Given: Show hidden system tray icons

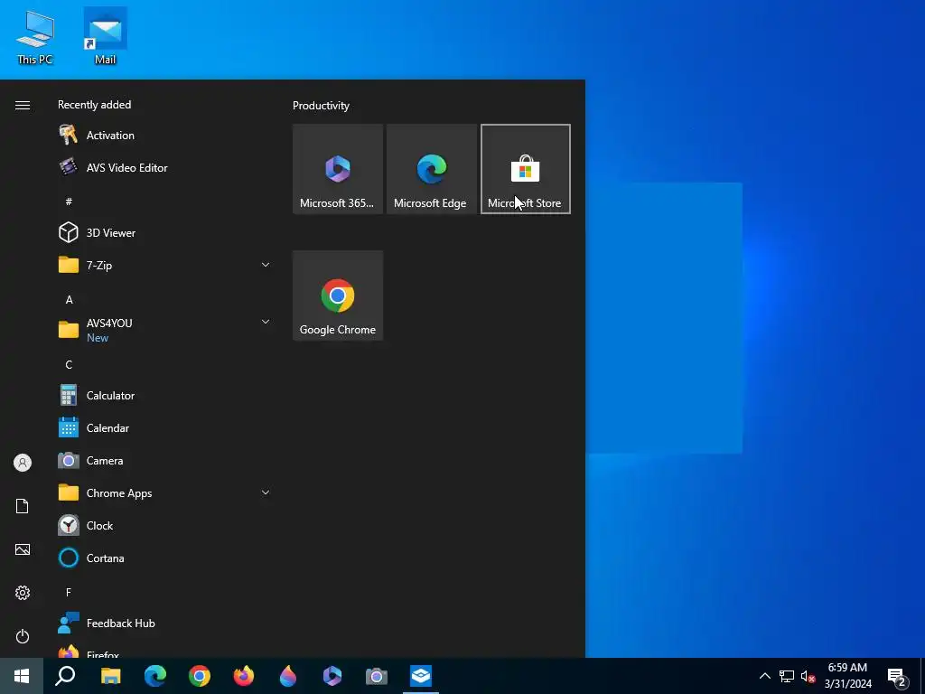Looking at the screenshot, I should point(764,676).
